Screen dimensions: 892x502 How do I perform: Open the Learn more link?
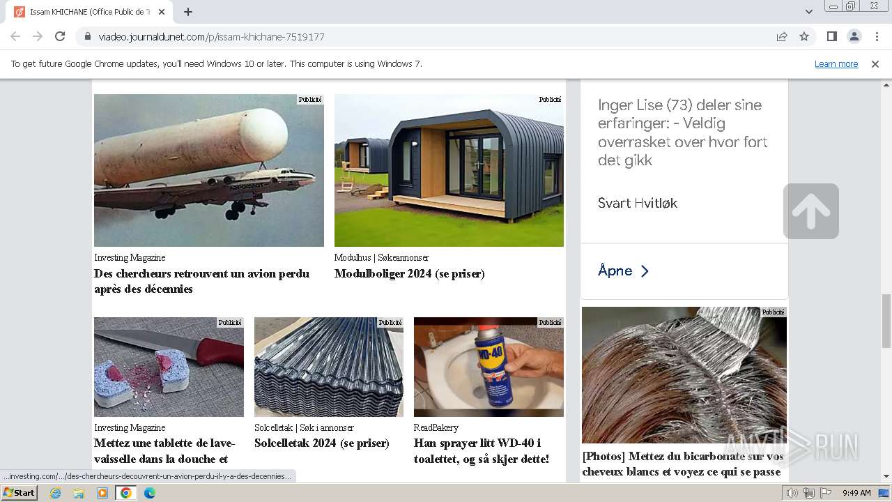(x=836, y=63)
